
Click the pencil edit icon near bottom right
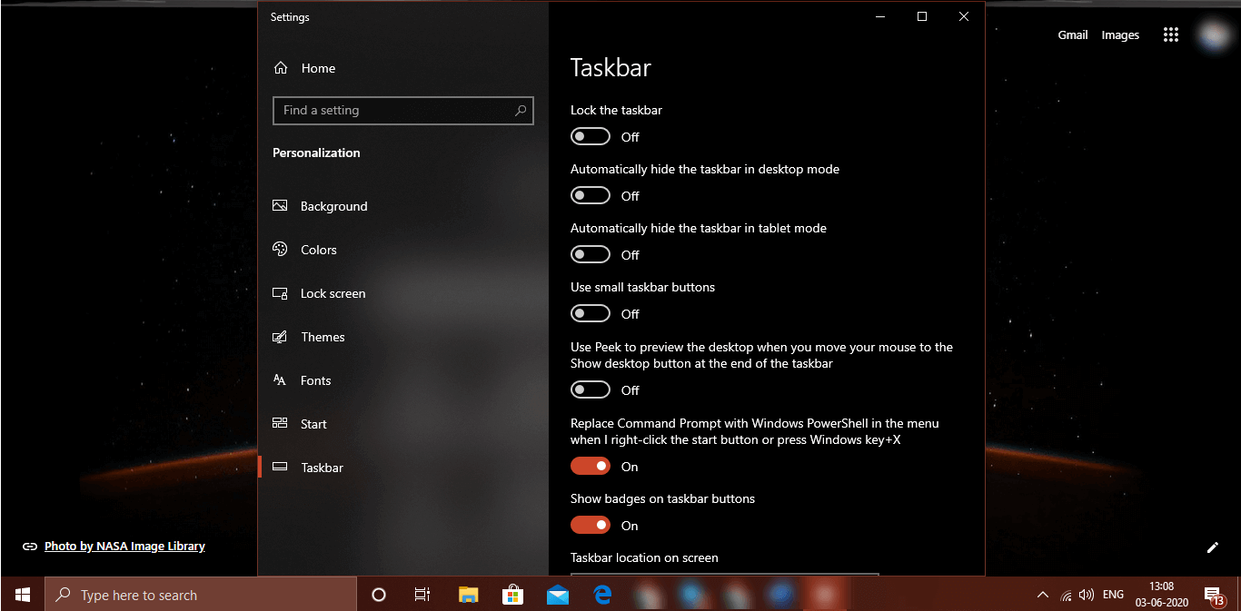[1212, 547]
